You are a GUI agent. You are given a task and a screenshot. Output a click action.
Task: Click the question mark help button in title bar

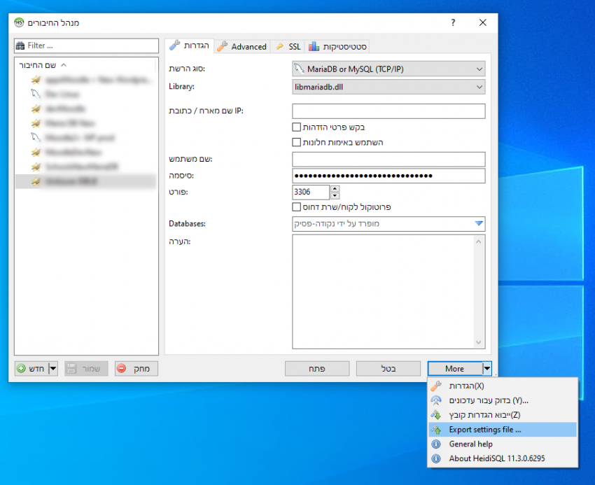click(453, 22)
